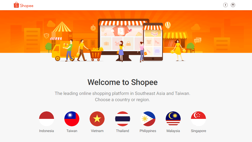Choose the Thailand flag icon
Screen dimensions: 252x142
coord(122,119)
